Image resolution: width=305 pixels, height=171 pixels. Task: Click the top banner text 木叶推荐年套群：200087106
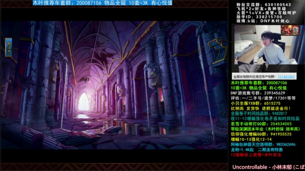(x=67, y=3)
